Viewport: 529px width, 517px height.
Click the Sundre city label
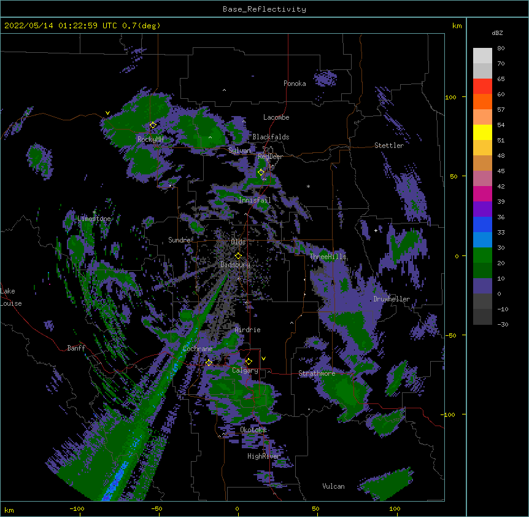[x=179, y=240]
